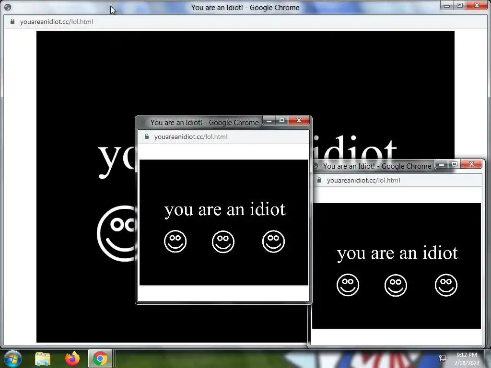Click the 'you are an idiot' text in the middle window

click(225, 210)
